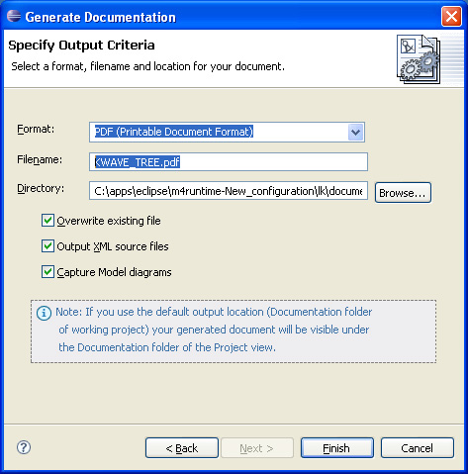
Task: Click inside the Directory path field
Action: point(229,191)
